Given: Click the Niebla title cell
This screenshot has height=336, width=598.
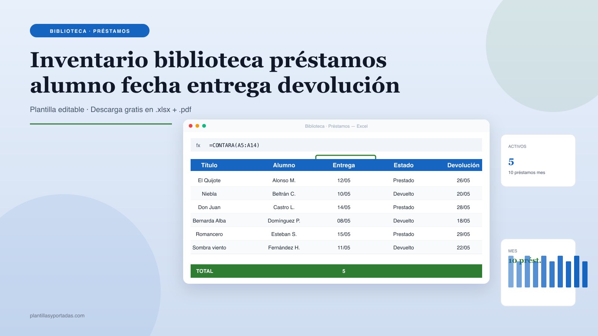Looking at the screenshot, I should click(x=209, y=194).
